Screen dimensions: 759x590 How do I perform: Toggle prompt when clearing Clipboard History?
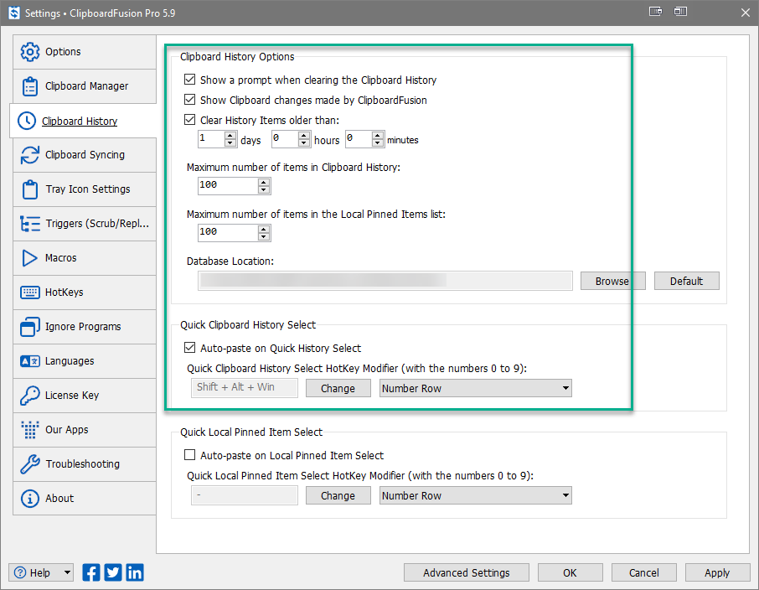[x=189, y=80]
